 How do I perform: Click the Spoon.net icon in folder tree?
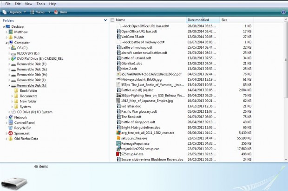coord(11,133)
